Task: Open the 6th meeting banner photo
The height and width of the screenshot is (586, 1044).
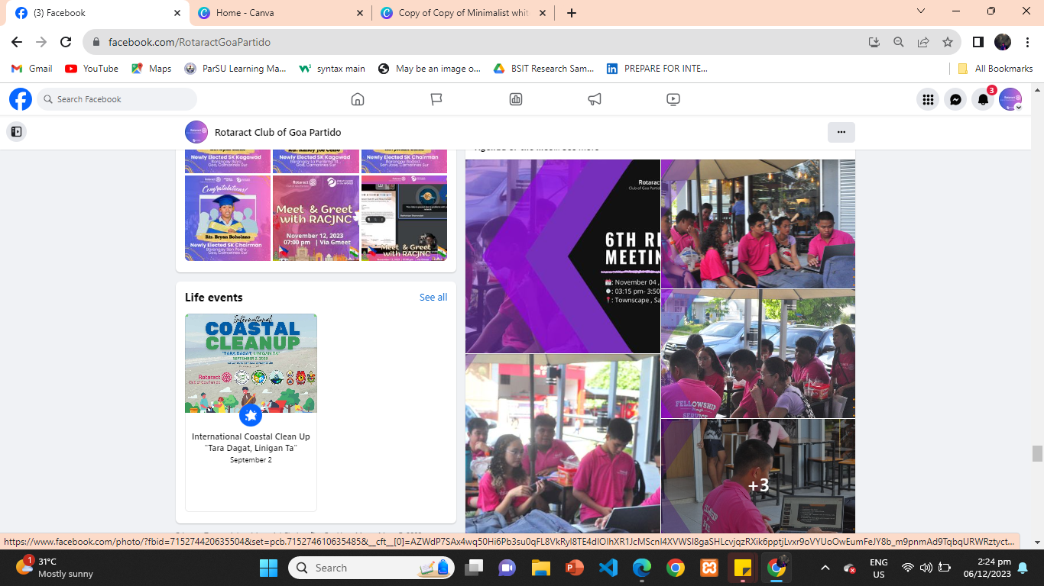Action: pos(563,256)
